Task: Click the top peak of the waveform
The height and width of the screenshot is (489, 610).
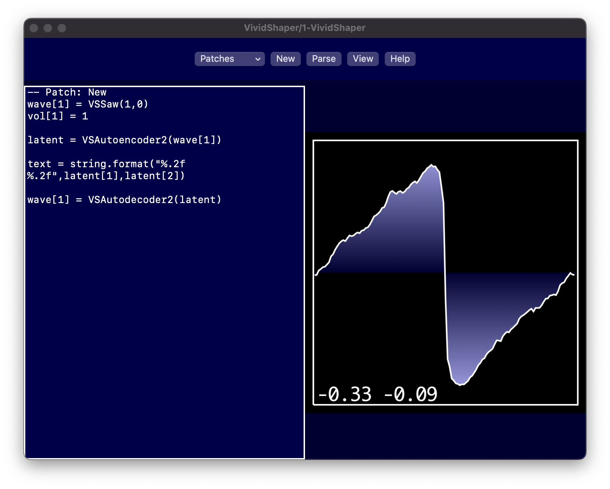Action: pos(432,165)
